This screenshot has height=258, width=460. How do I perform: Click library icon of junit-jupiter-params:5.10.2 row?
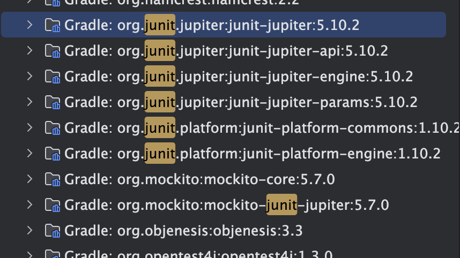(53, 102)
